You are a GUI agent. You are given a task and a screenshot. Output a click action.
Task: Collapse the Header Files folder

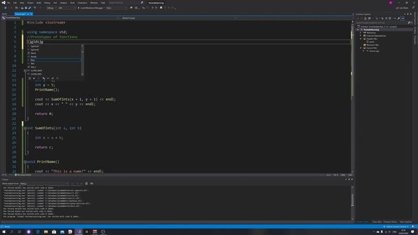coord(361,39)
